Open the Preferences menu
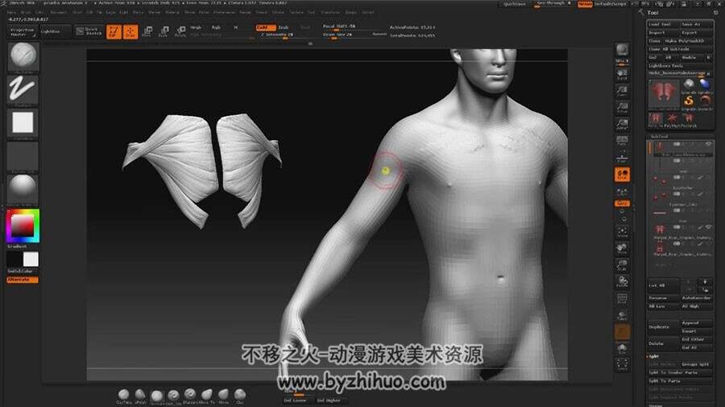The width and height of the screenshot is (725, 407). pyautogui.click(x=224, y=12)
